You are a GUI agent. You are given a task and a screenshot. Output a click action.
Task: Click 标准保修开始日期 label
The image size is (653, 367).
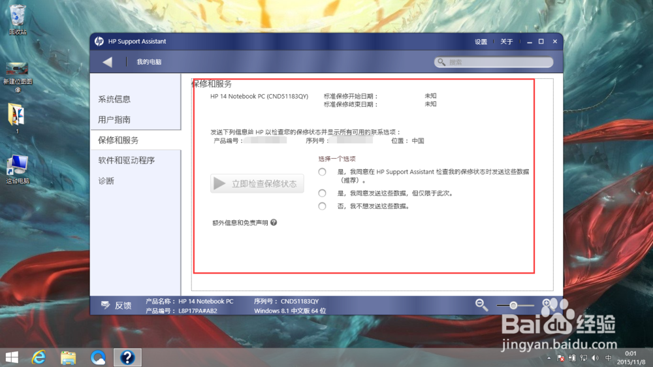[350, 96]
